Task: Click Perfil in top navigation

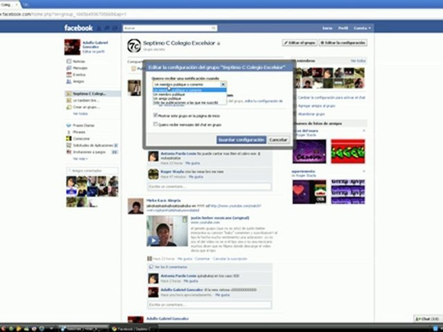Action: [x=343, y=28]
